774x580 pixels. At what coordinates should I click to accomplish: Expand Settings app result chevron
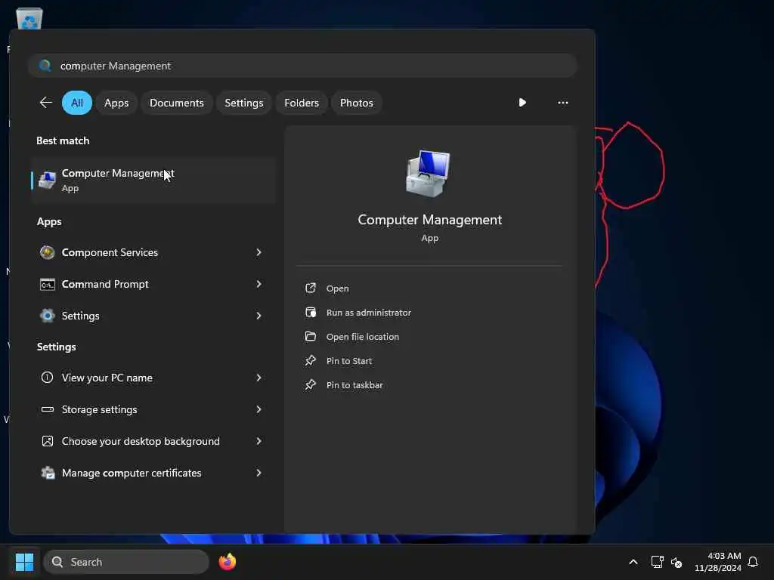tap(259, 316)
